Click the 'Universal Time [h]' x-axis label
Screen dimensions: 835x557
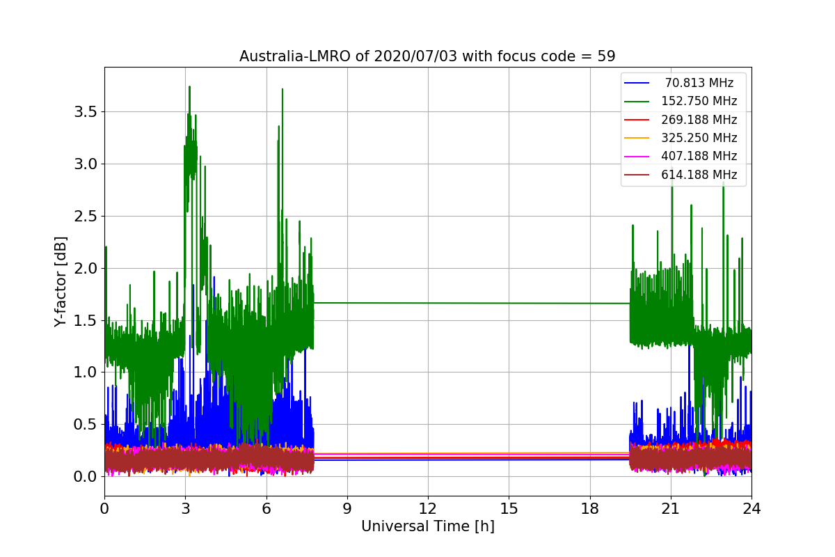coord(428,527)
